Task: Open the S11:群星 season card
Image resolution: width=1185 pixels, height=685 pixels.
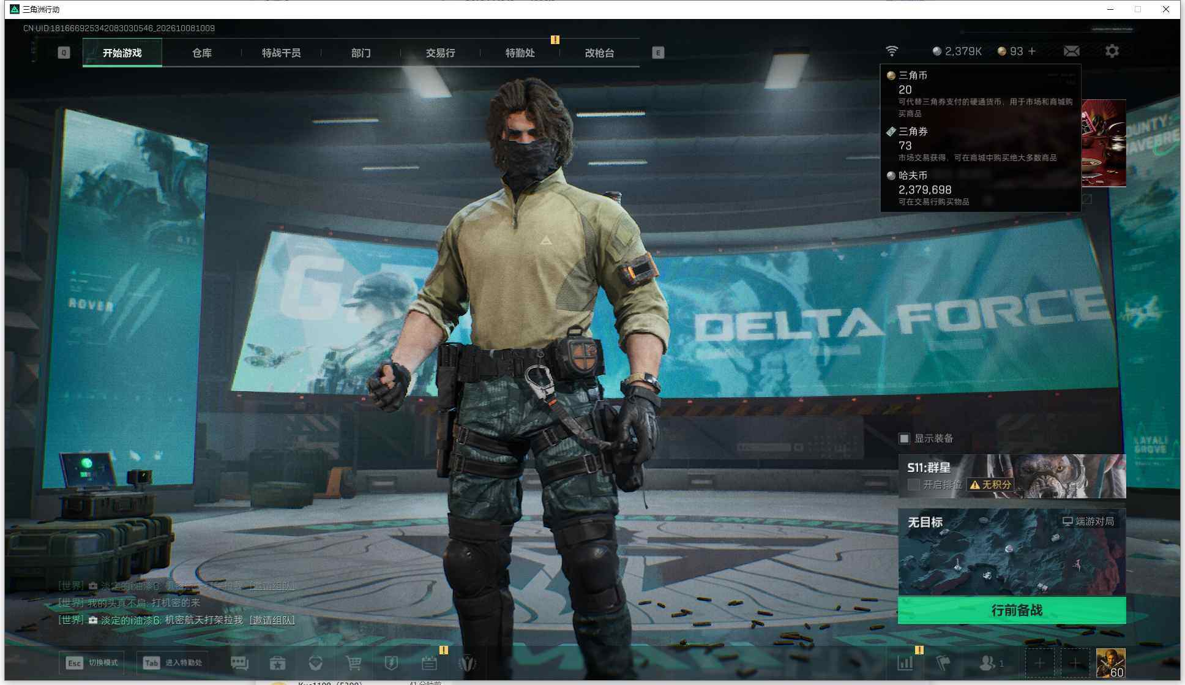Action: (1012, 476)
